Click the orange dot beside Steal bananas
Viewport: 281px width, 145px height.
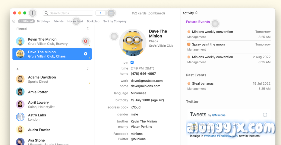point(189,83)
